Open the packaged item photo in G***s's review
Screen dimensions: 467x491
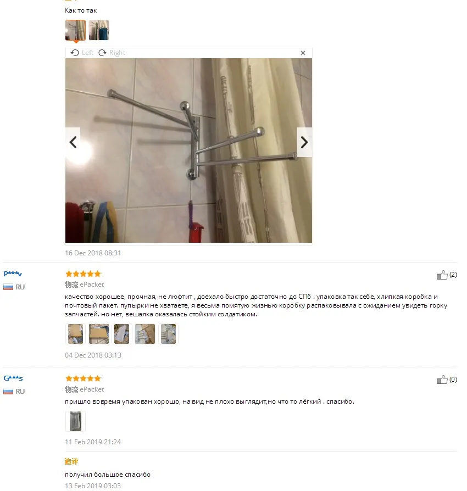(x=75, y=421)
